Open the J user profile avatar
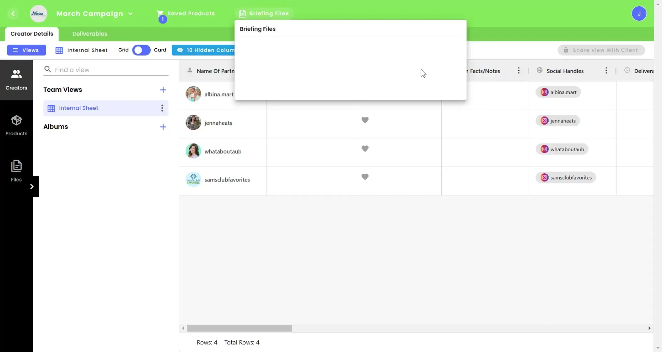This screenshot has width=662, height=352. tap(639, 14)
